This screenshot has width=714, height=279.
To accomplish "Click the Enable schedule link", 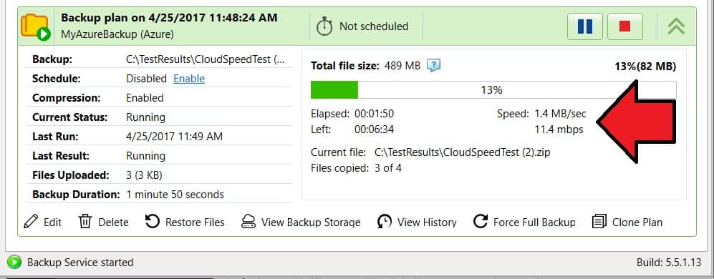I will (x=189, y=79).
